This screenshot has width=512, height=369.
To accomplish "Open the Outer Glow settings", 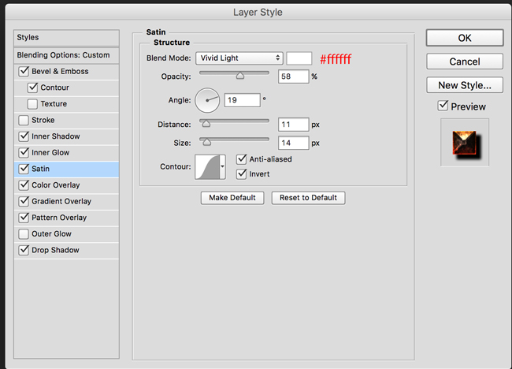I will point(51,234).
